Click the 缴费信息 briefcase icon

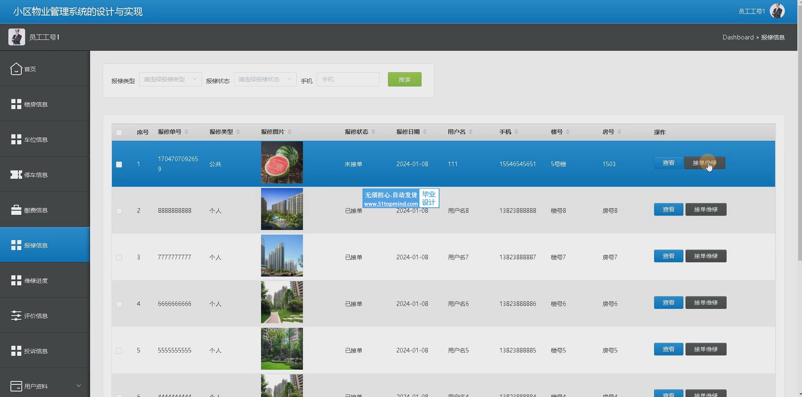click(16, 210)
